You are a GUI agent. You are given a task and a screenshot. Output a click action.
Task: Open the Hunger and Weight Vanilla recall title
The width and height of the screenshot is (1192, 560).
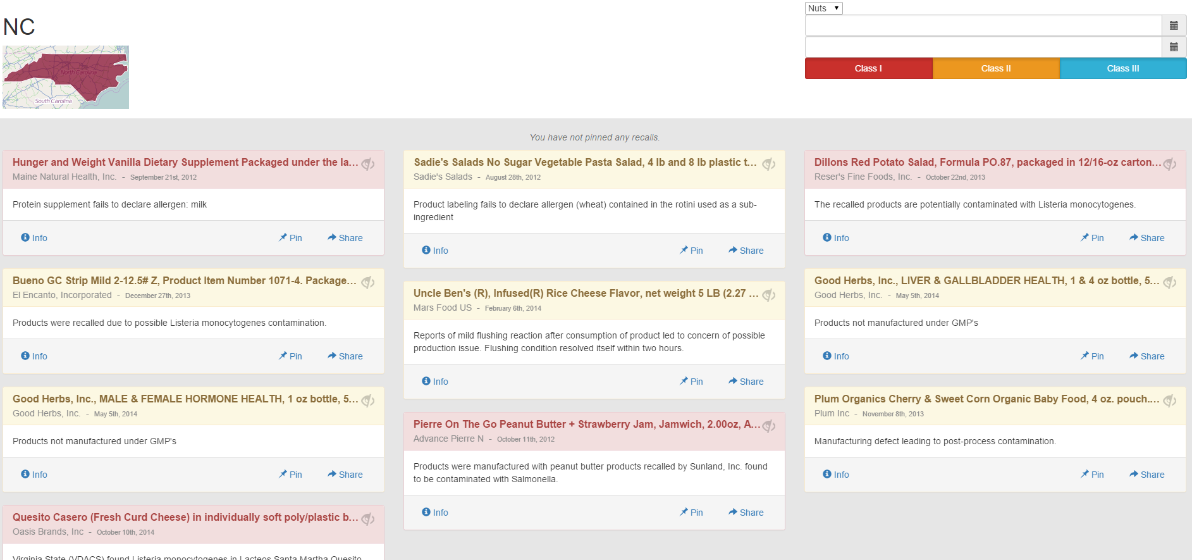coord(185,163)
